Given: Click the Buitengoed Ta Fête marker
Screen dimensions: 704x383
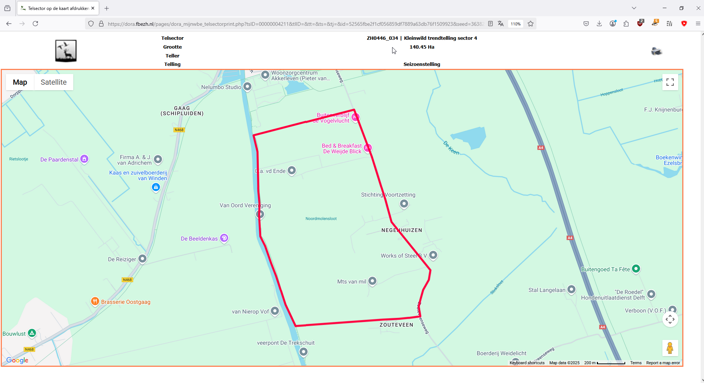Looking at the screenshot, I should 636,269.
